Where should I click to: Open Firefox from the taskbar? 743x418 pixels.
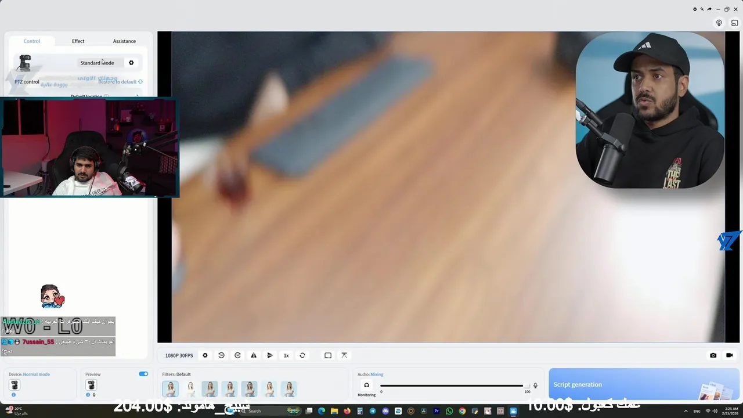347,411
